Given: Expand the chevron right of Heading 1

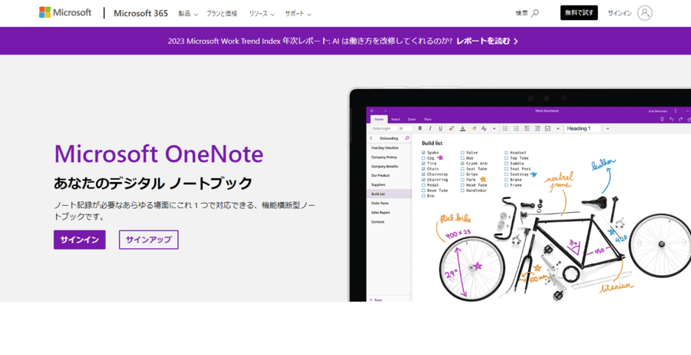Looking at the screenshot, I should click(x=608, y=128).
